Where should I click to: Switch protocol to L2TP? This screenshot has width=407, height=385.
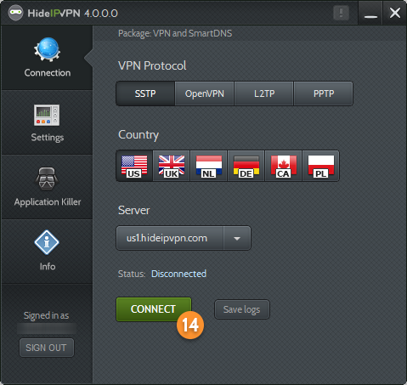pos(264,93)
